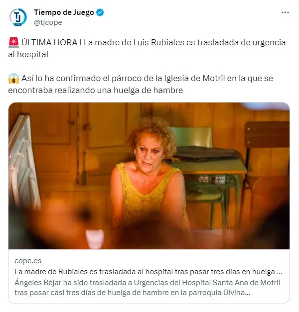The height and width of the screenshot is (312, 299).
Task: Click 'tras pasar casi tres días' description line
Action: coord(132,293)
